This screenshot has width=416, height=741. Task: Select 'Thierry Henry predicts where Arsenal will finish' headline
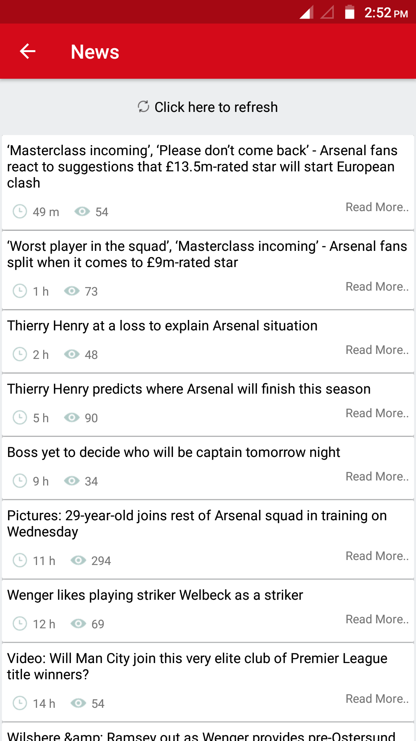point(189,389)
